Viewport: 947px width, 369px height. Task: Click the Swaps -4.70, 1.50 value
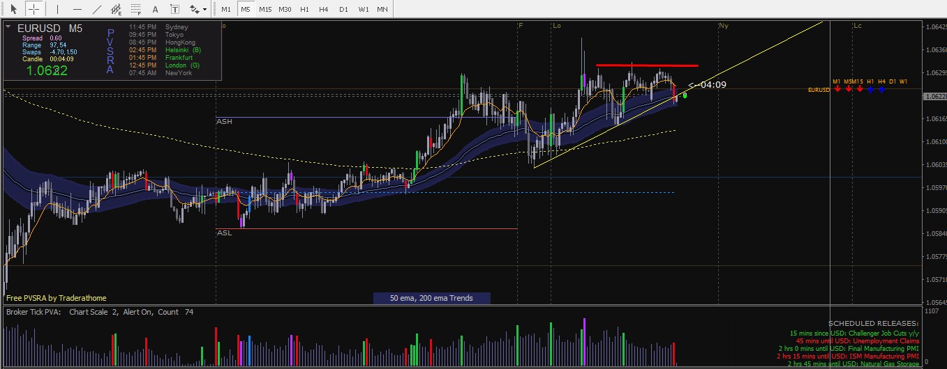[63, 52]
